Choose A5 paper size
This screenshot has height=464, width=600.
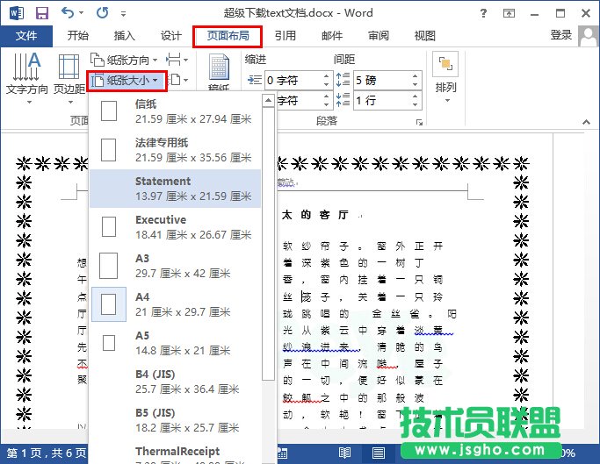[x=176, y=343]
